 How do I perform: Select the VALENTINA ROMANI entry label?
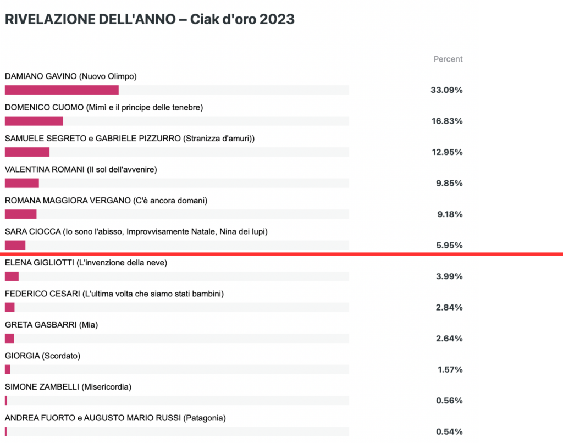pyautogui.click(x=81, y=169)
